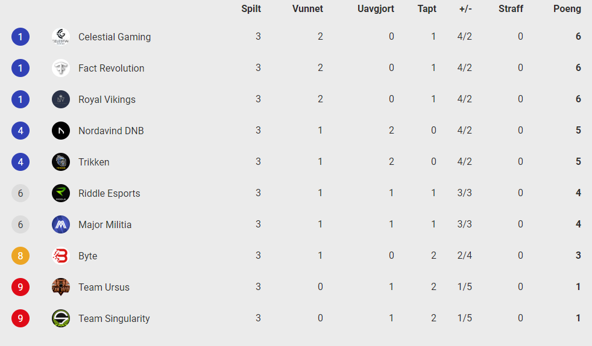Click the Fact Revolution team logo
Viewport: 592px width, 346px height.
(x=61, y=68)
